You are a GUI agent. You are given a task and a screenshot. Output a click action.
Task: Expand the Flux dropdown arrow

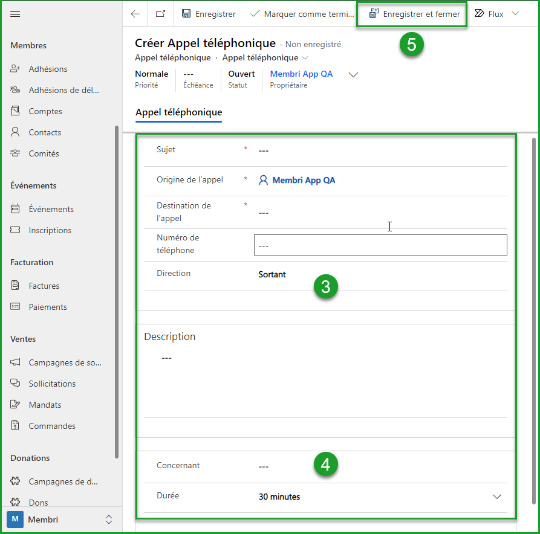coord(516,14)
